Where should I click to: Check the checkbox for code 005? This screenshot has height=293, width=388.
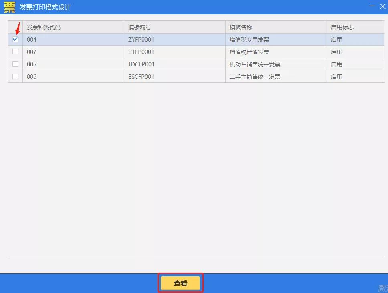pos(15,64)
